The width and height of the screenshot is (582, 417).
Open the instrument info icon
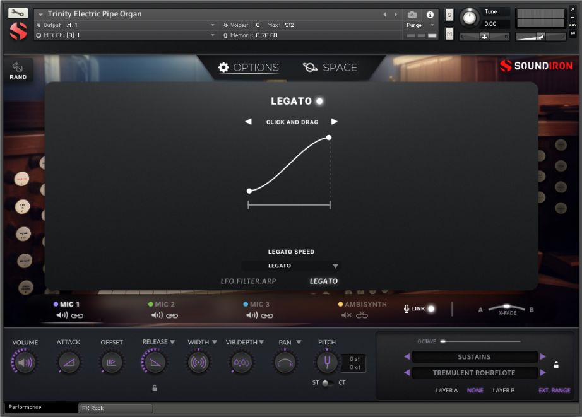(430, 15)
